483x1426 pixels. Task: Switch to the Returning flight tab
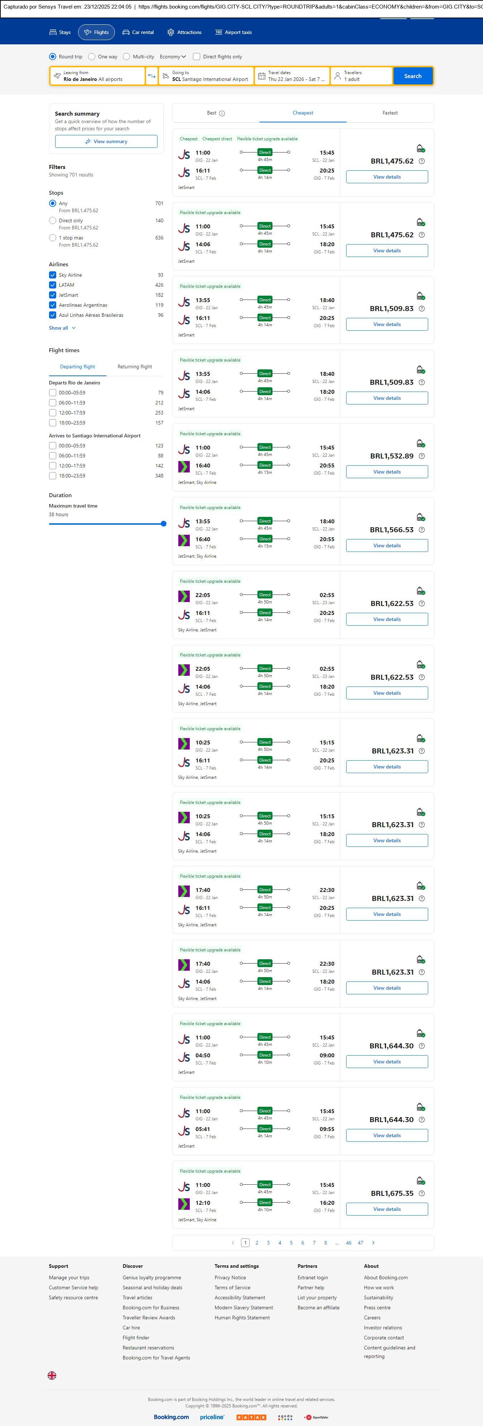[135, 367]
